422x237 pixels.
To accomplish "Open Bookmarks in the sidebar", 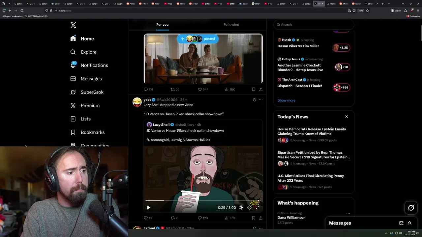I will click(87, 132).
